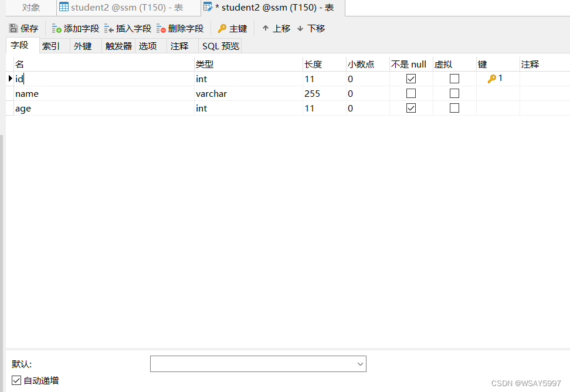This screenshot has height=392, width=570.
Task: Click the decimal 0 cell of name
Action: point(368,93)
